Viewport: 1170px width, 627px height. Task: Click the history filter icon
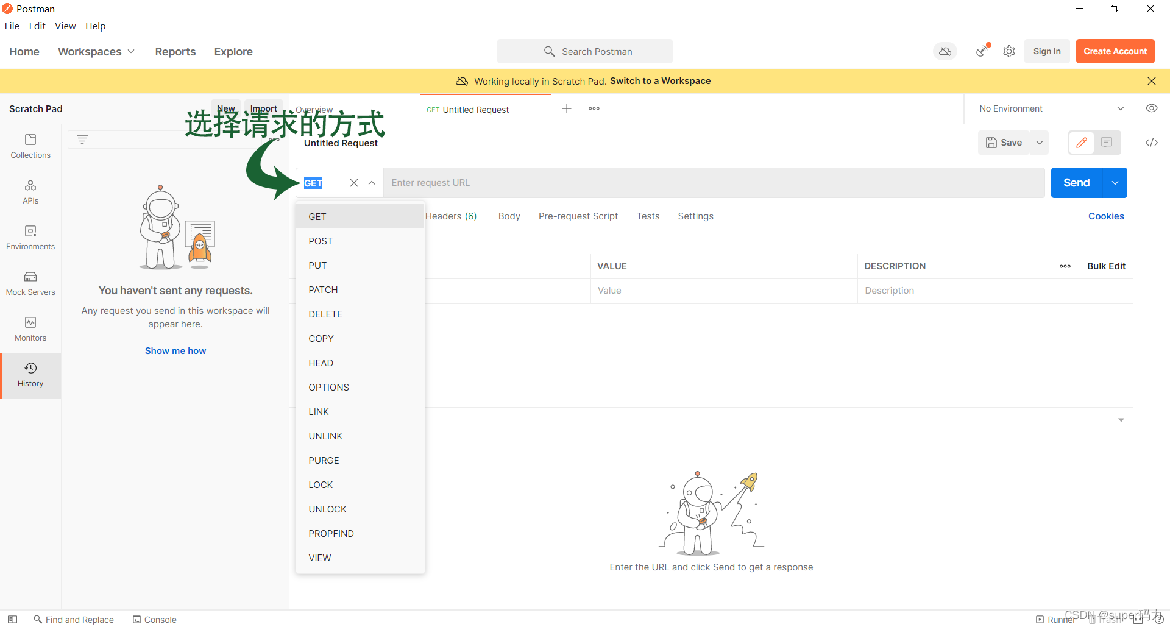pos(82,140)
